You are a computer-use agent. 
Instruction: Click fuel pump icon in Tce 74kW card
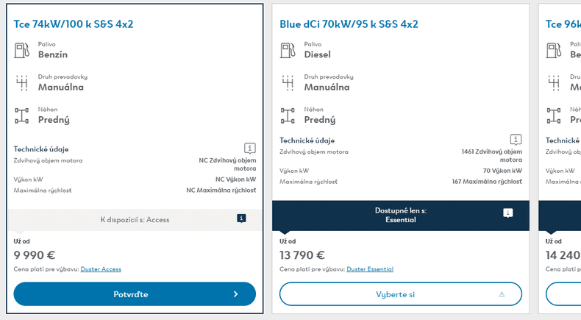click(x=21, y=50)
